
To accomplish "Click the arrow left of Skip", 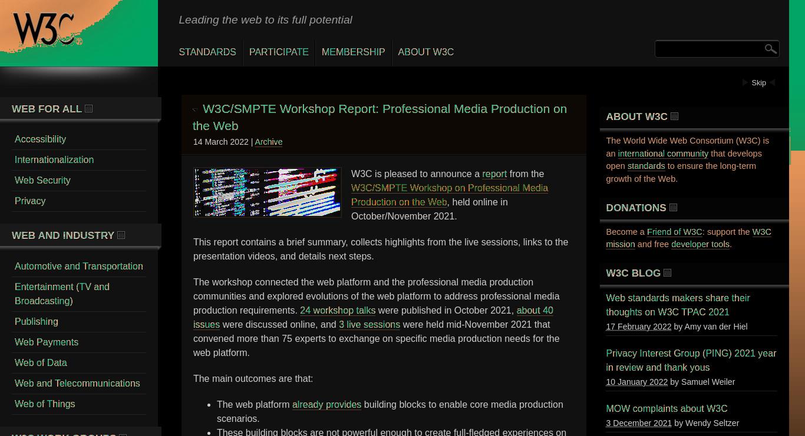I will click(x=745, y=83).
